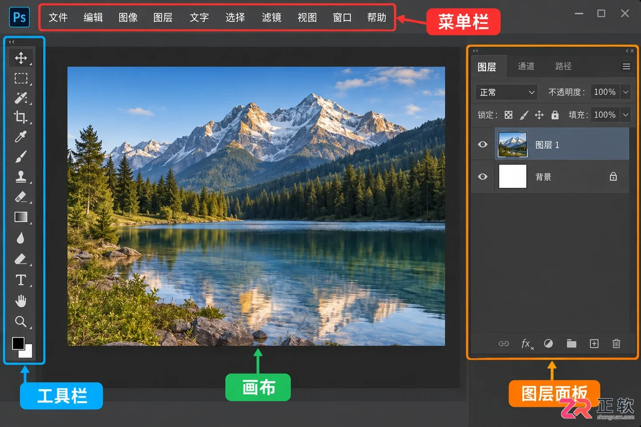
Task: Toggle lock all padlock in 锁定 row
Action: pos(555,115)
